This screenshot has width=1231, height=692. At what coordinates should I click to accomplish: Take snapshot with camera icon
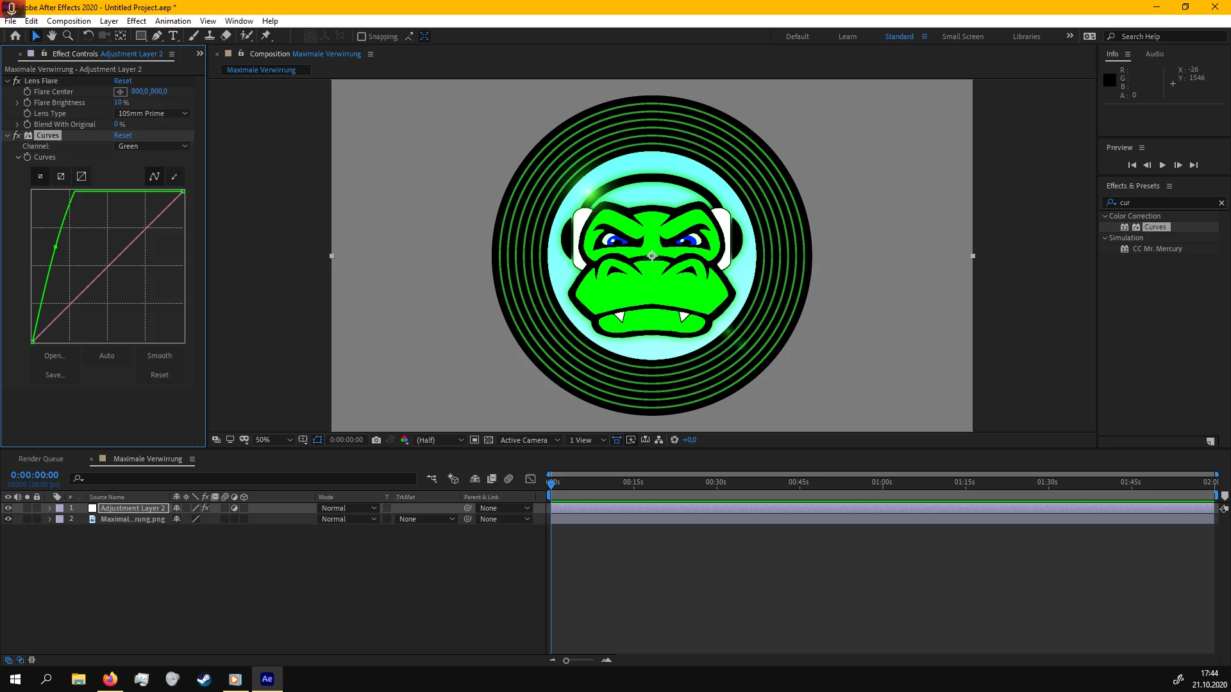coord(376,440)
